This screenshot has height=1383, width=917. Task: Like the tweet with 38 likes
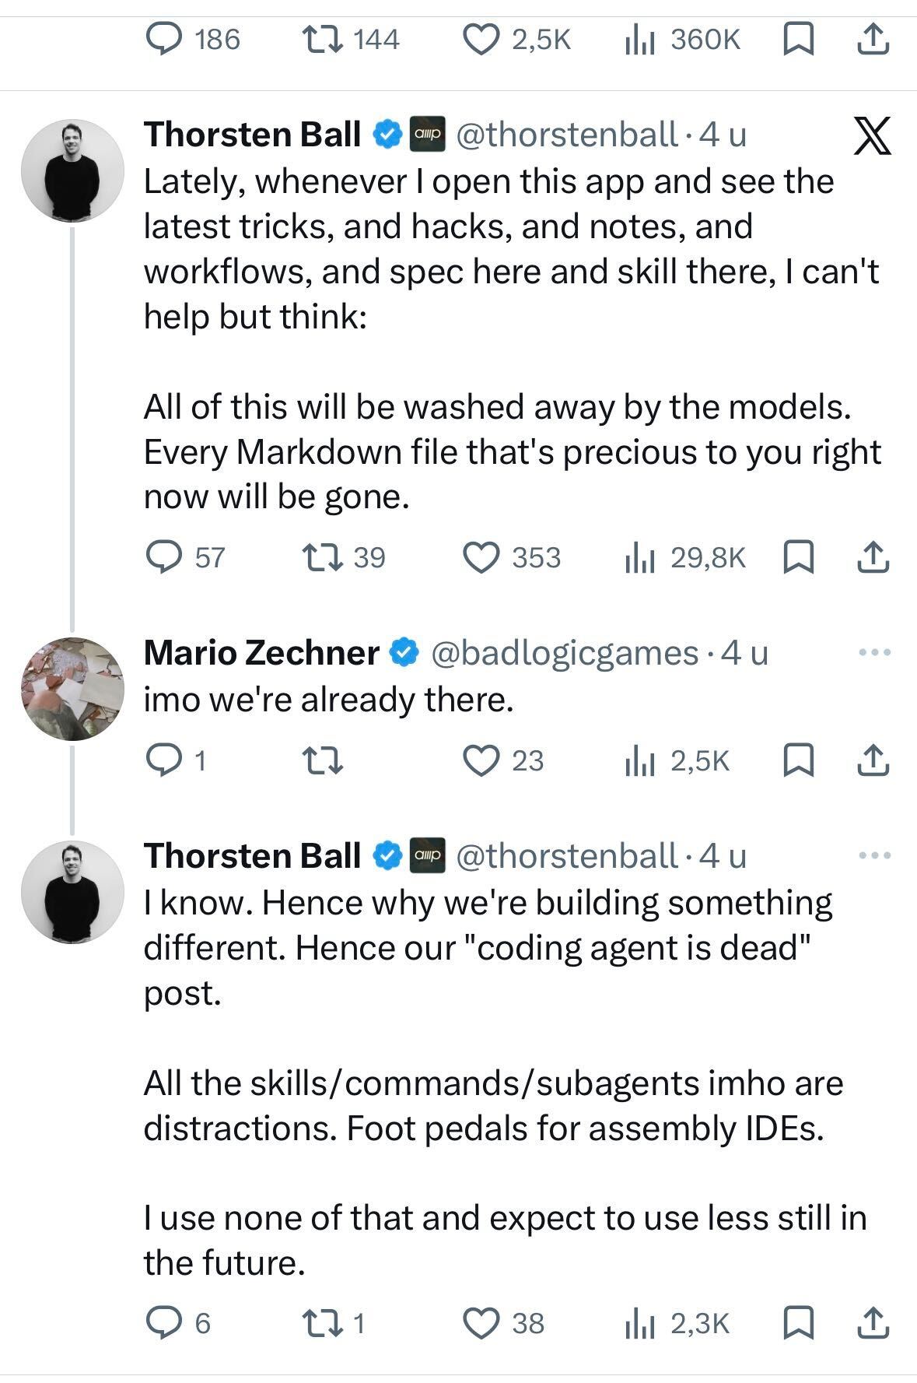click(x=481, y=1323)
